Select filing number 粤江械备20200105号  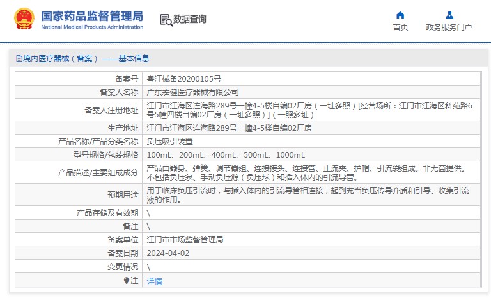[184, 78]
